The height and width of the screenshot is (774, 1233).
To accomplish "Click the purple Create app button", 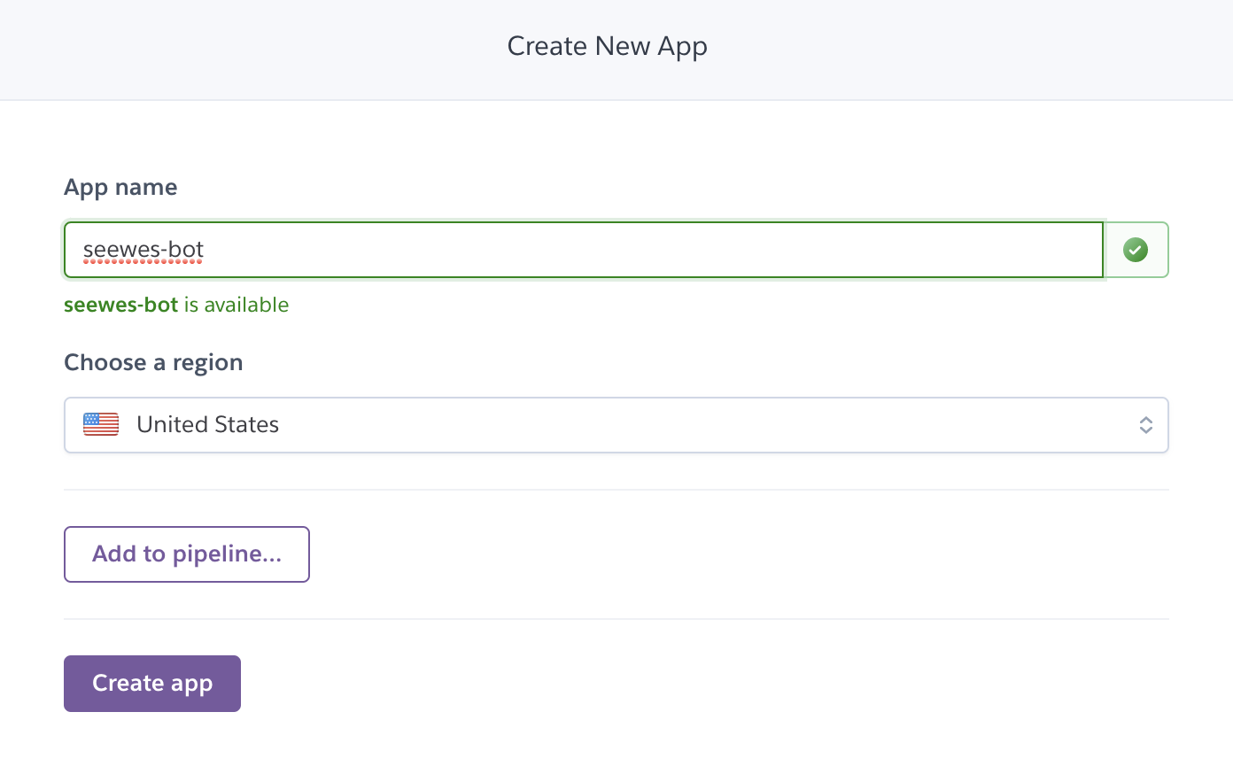I will click(152, 684).
